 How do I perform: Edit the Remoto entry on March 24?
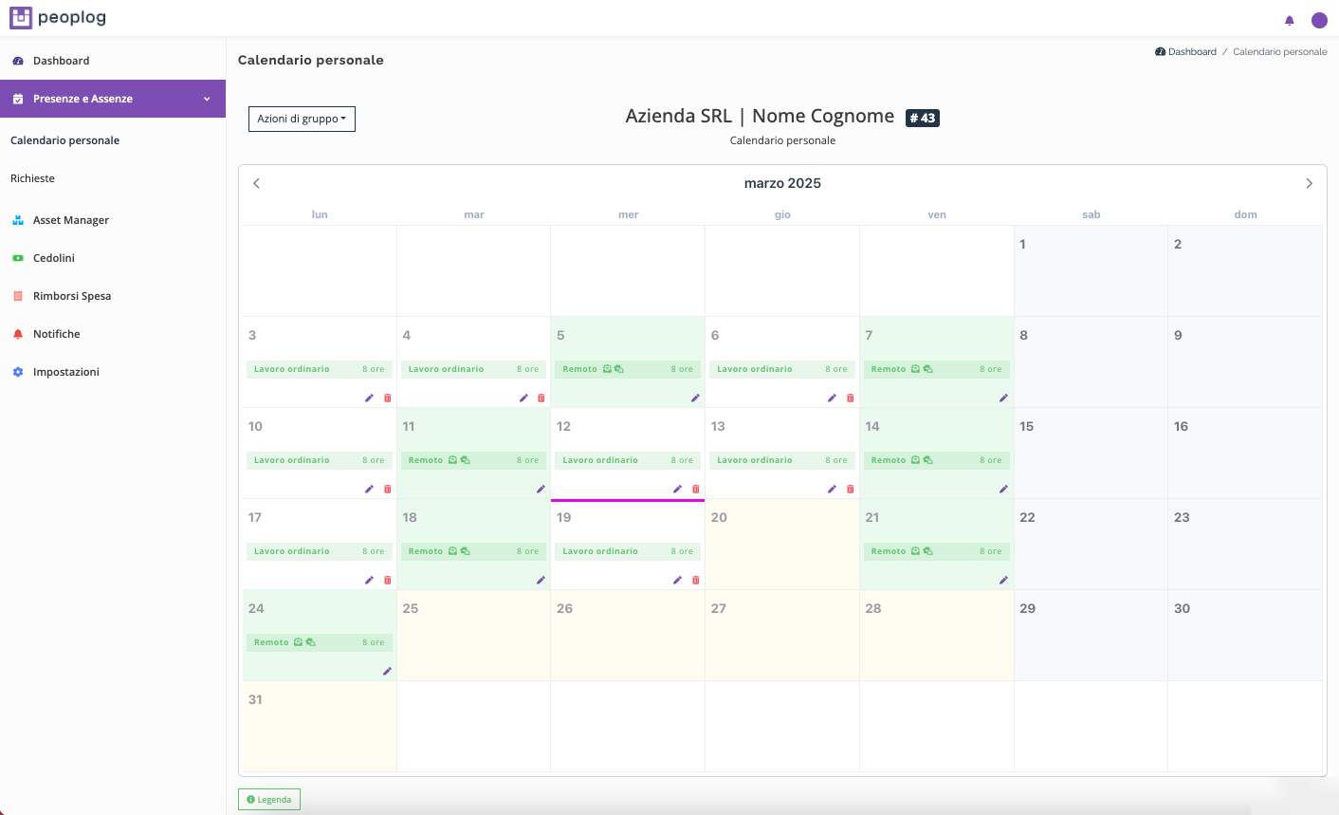click(386, 671)
